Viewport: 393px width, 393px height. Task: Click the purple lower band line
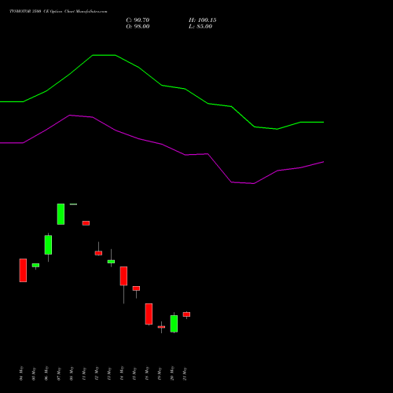point(162,145)
